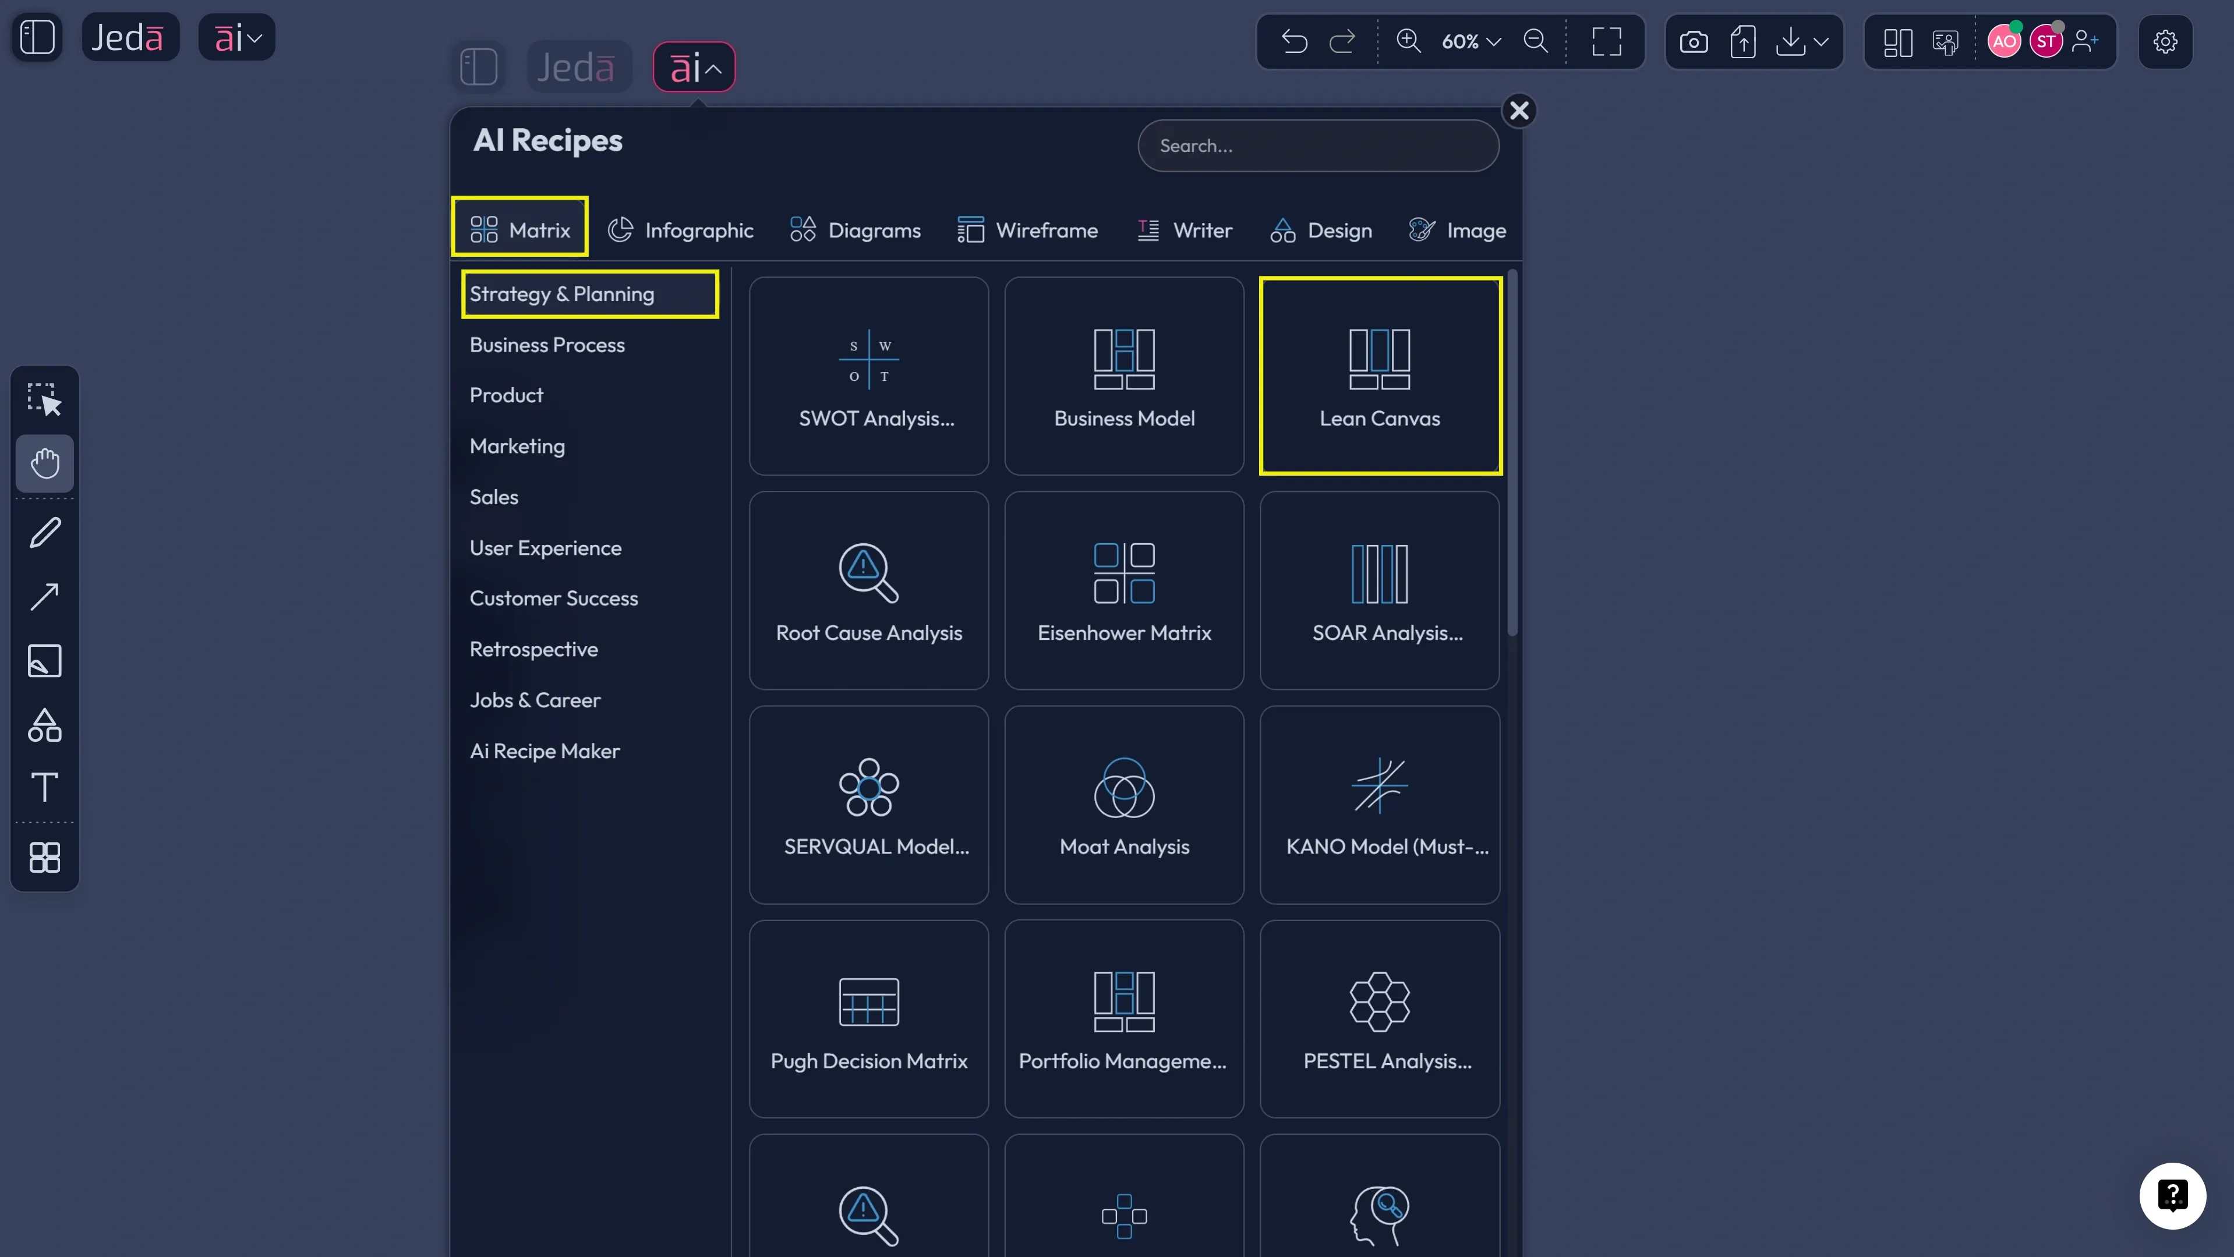The height and width of the screenshot is (1257, 2234).
Task: Toggle the split view layout icon
Action: point(1897,41)
